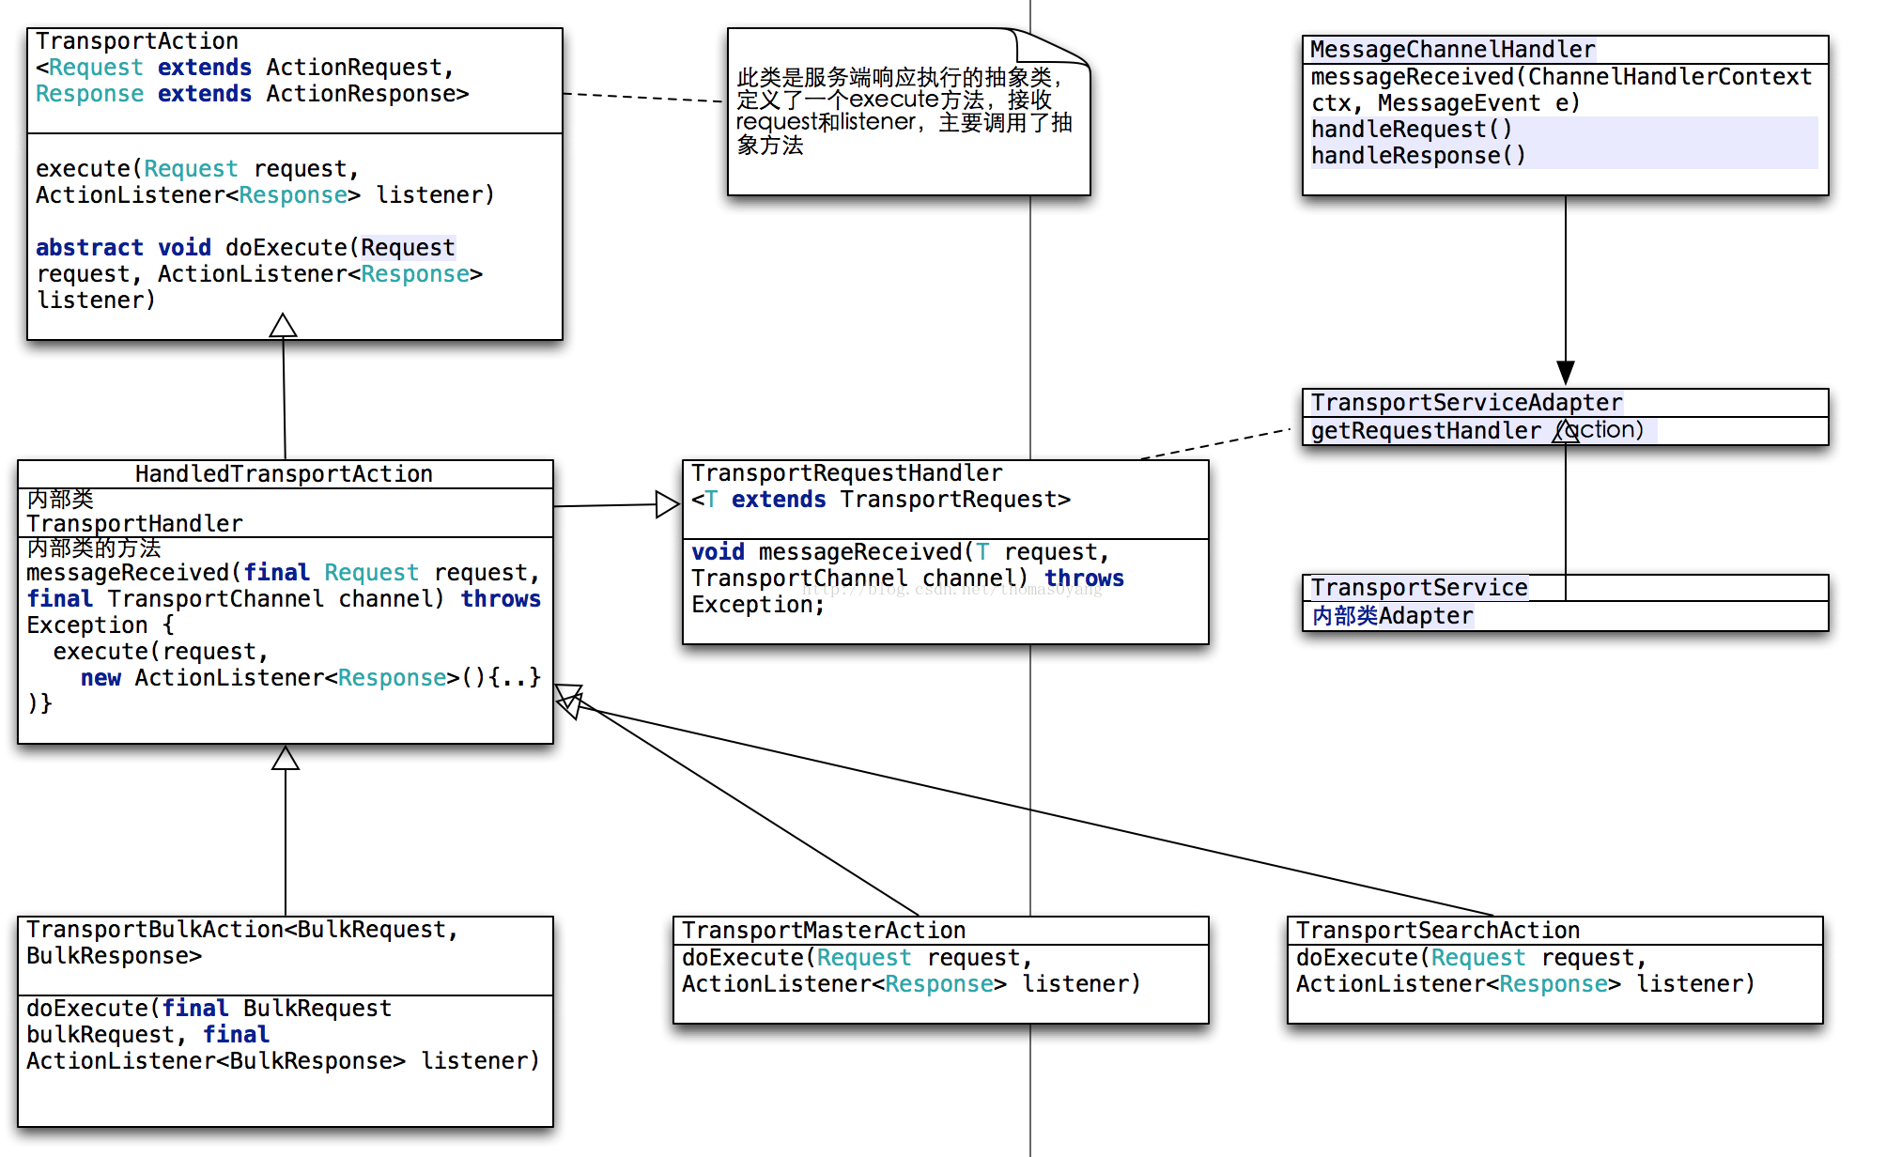Click the TransportAction class title
The height and width of the screenshot is (1157, 1886).
coord(137,41)
